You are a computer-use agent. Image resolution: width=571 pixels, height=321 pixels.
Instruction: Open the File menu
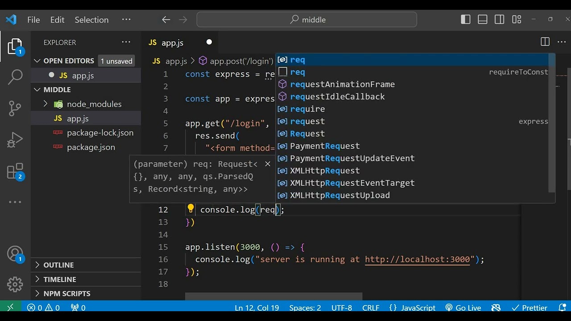33,20
